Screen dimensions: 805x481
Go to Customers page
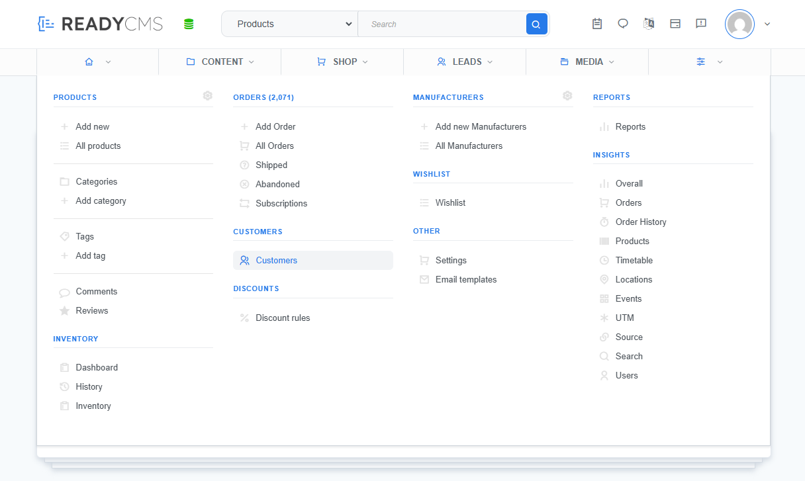[x=276, y=260]
